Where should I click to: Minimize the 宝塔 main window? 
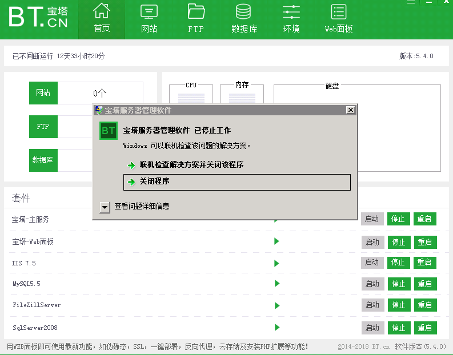(429, 2)
